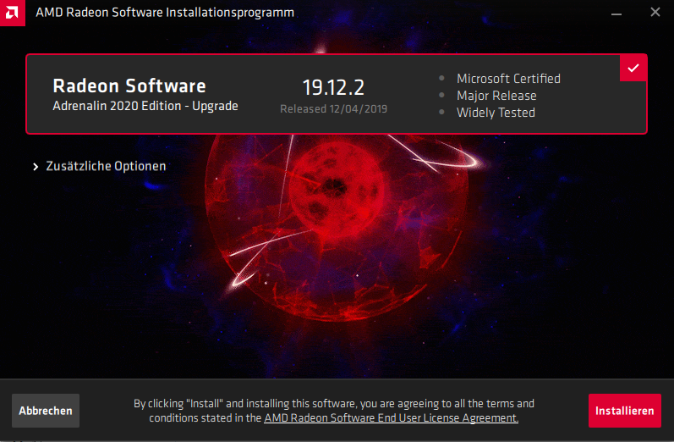The image size is (674, 442).
Task: Click the Released 12/04/2019 text
Action: pyautogui.click(x=333, y=109)
